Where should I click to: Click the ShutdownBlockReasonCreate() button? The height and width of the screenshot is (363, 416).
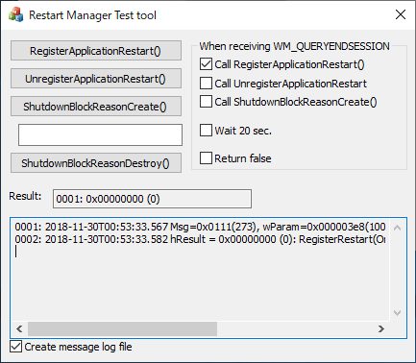coord(96,107)
